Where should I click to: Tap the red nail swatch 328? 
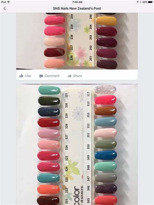(49, 123)
